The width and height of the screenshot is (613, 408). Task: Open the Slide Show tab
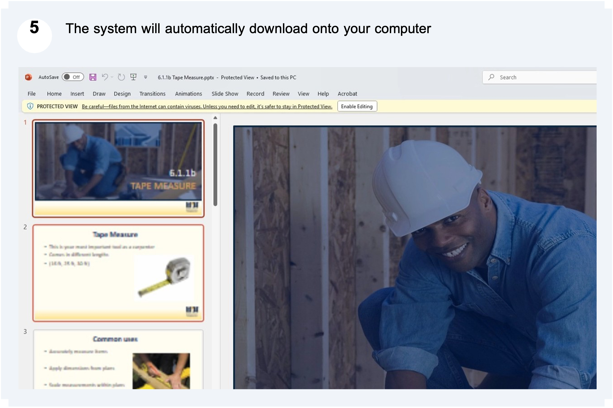(225, 94)
